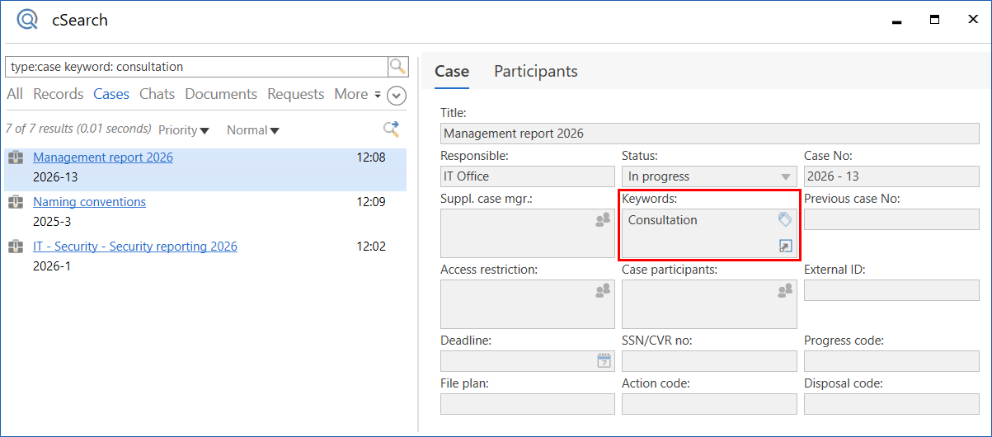Click the open-link icon in Keywords field

[785, 246]
